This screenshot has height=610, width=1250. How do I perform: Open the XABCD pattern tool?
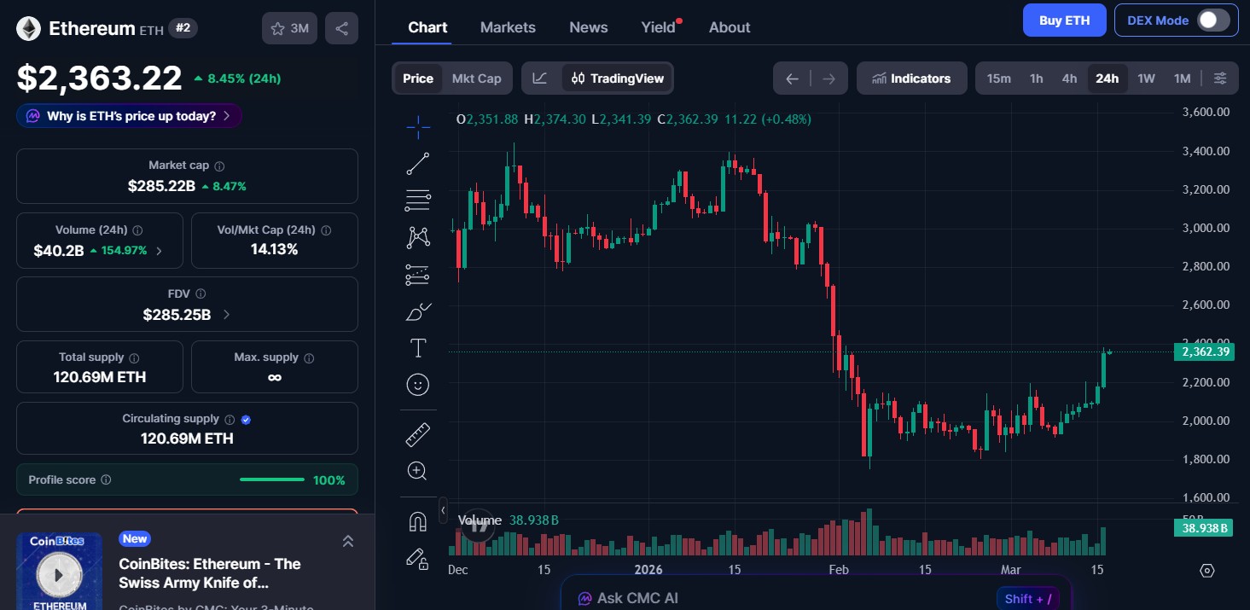tap(418, 236)
